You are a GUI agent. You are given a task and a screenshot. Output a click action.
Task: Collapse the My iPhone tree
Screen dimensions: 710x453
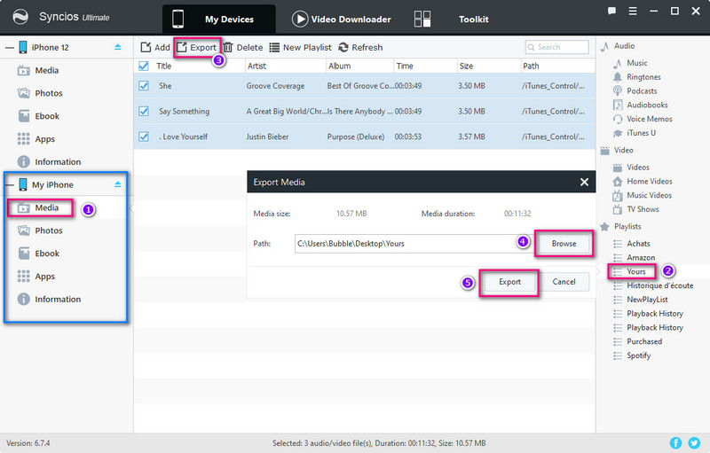9,184
